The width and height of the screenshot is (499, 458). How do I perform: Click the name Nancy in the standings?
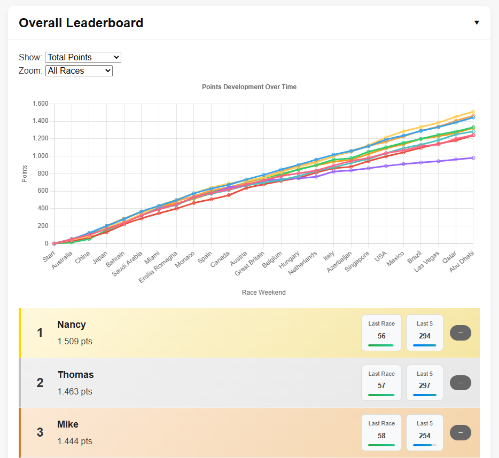pyautogui.click(x=72, y=325)
